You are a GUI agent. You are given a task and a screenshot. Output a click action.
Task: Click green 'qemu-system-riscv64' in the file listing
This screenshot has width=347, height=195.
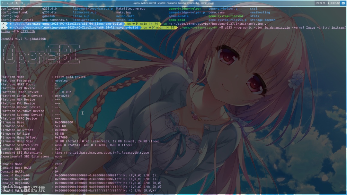(226, 16)
